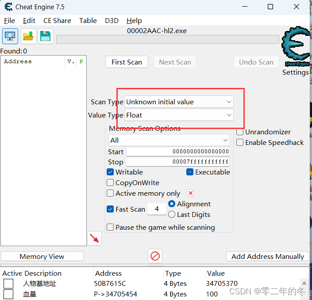Click the P column header in results
The width and height of the screenshot is (312, 300).
[81, 61]
